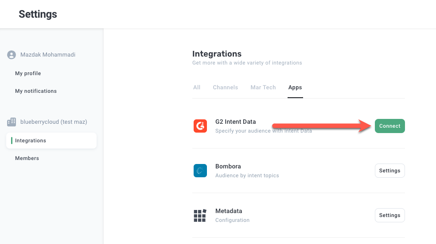Open the Mar Tech tab

pyautogui.click(x=263, y=88)
